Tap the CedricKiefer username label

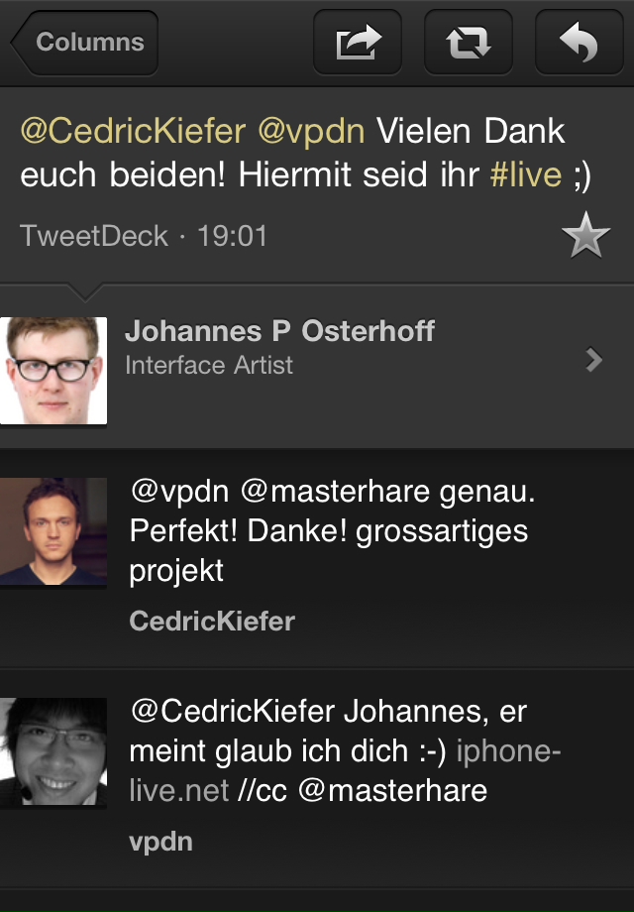[212, 622]
